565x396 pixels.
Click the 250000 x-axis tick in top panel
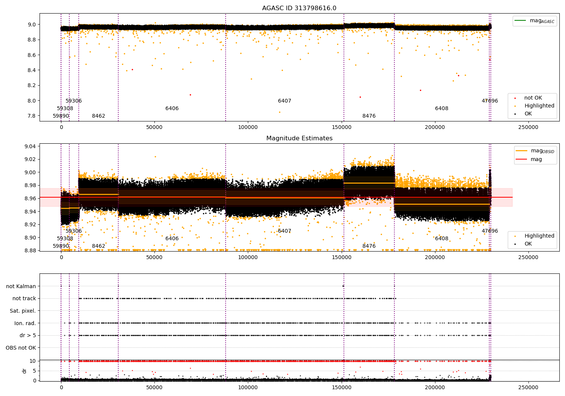tap(528, 127)
